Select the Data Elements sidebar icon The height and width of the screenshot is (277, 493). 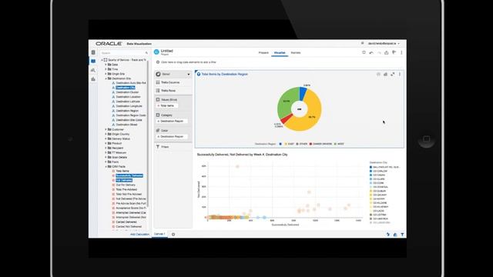point(93,62)
